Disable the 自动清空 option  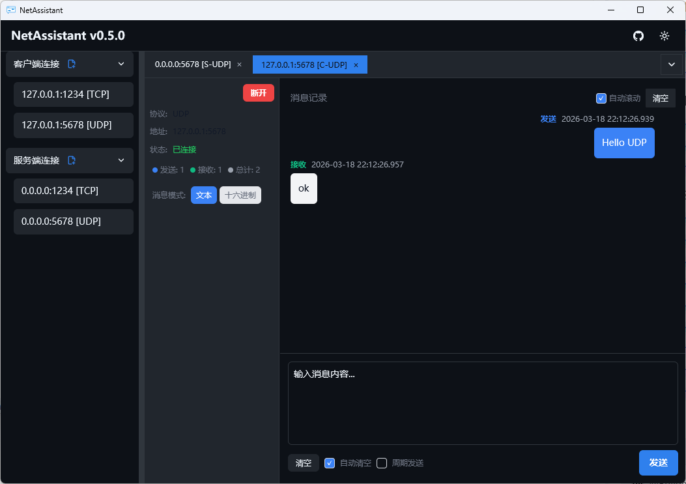(330, 463)
